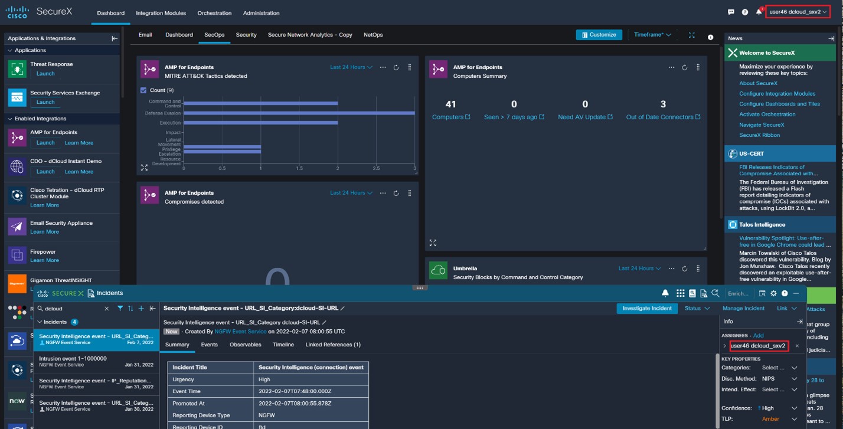The width and height of the screenshot is (843, 429).
Task: Launch Security Services Exchange
Action: 45,102
